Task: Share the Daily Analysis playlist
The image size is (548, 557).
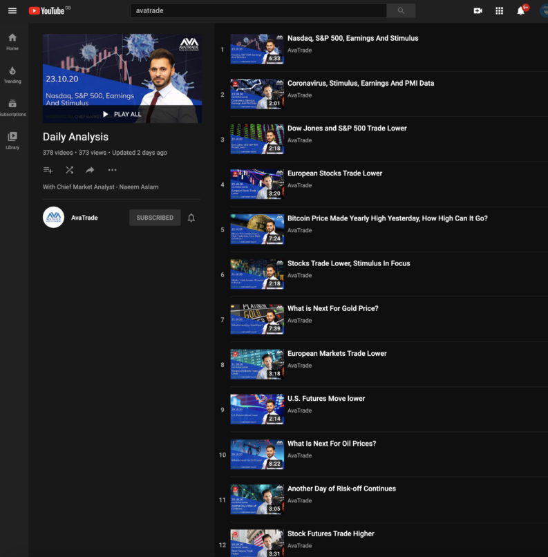Action: [x=90, y=170]
